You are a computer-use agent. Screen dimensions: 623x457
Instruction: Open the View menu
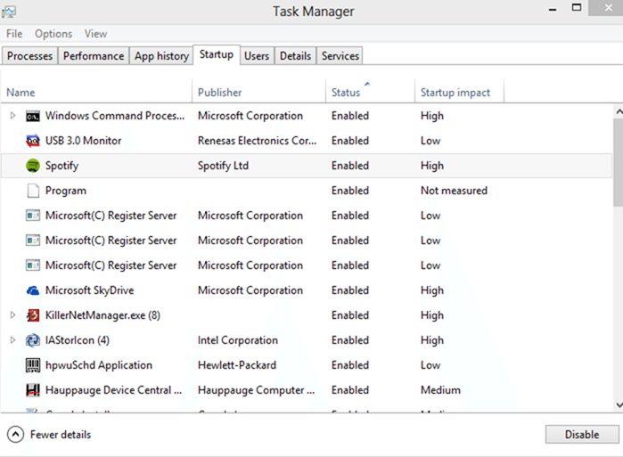click(x=95, y=34)
